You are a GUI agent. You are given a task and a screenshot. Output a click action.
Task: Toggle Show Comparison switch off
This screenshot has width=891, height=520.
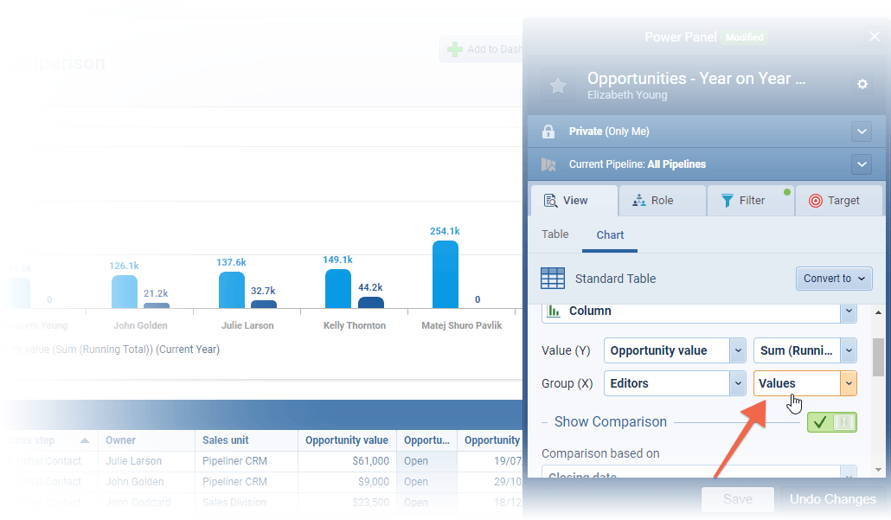tap(831, 422)
